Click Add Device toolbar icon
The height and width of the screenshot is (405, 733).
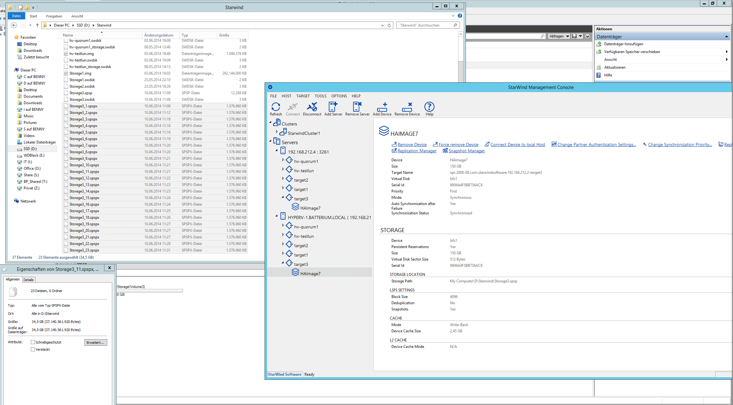pyautogui.click(x=382, y=109)
